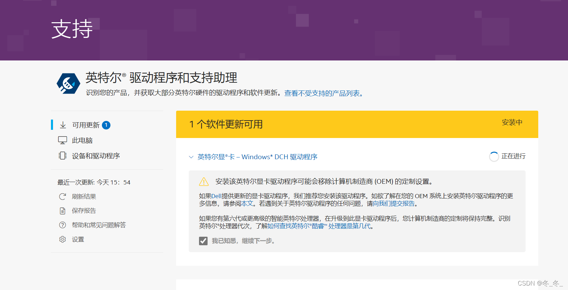The width and height of the screenshot is (568, 290).
Task: Click the Intel Driver & Support Assistant logo
Action: tap(68, 83)
